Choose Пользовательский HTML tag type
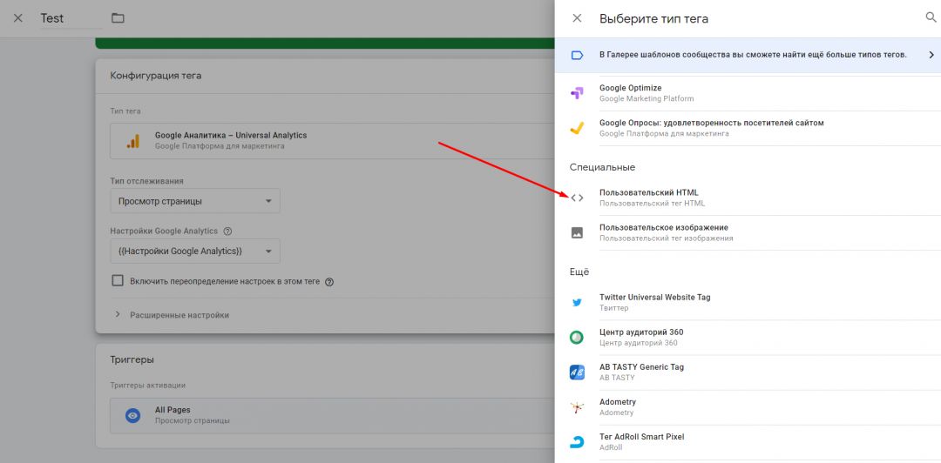 pyautogui.click(x=748, y=198)
